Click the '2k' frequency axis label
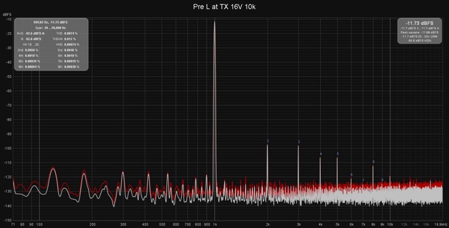Viewport: 449px width, 228px height. pyautogui.click(x=268, y=224)
